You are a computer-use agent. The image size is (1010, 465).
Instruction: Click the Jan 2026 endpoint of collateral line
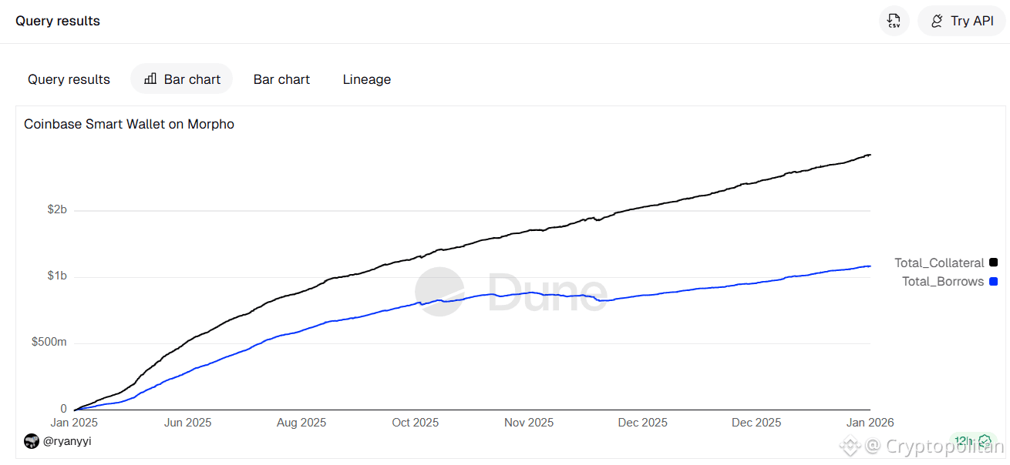point(870,155)
